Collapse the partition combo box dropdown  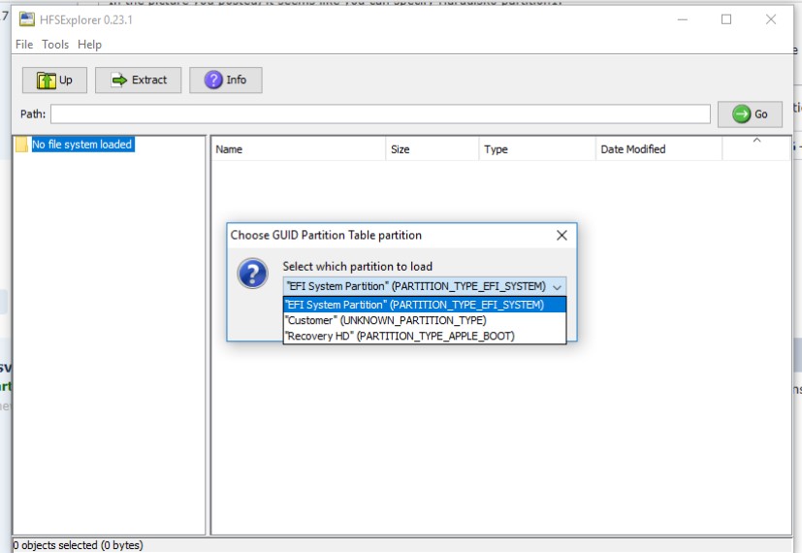557,287
